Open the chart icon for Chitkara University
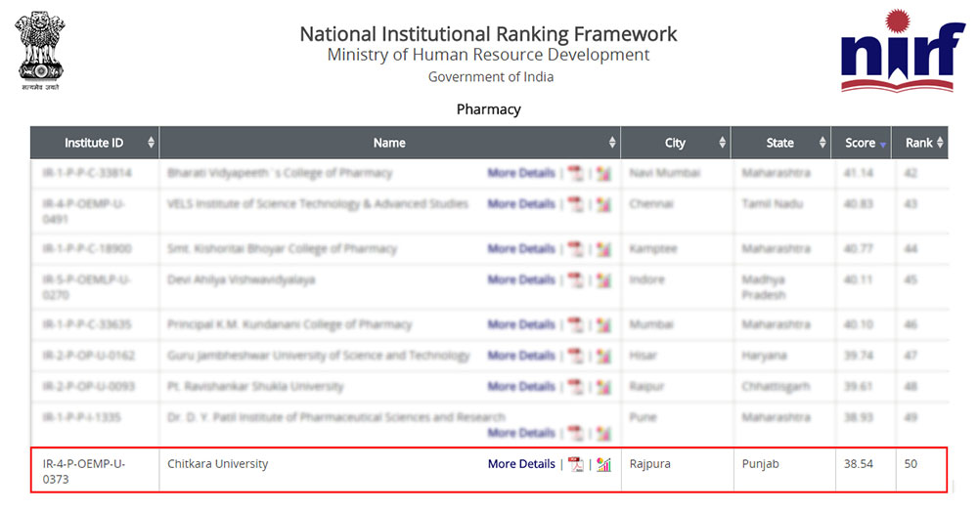 [603, 464]
